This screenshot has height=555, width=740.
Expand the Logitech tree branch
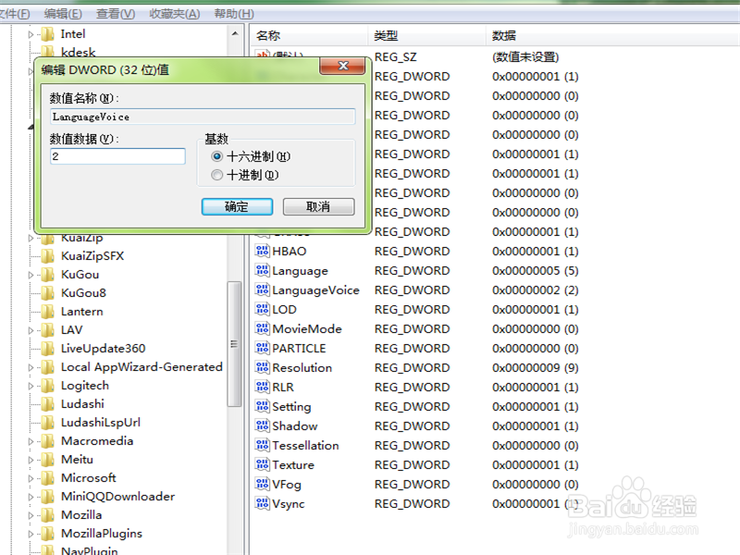point(30,385)
